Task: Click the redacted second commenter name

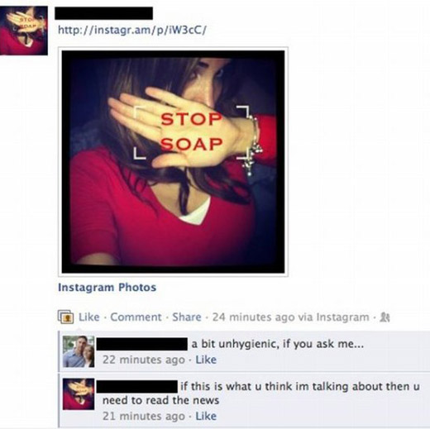Action: pyautogui.click(x=137, y=386)
